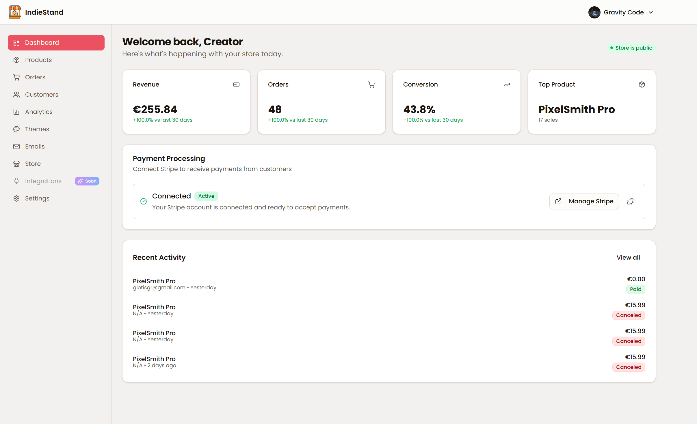Viewport: 697px width, 424px height.
Task: Click the disconnect Stripe link icon
Action: tap(630, 201)
